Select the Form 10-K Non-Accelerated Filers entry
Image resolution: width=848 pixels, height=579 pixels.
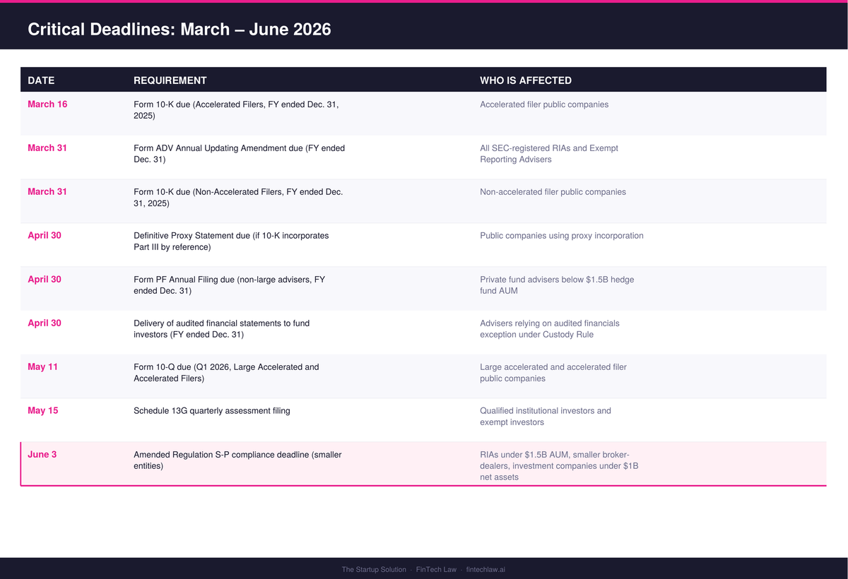[239, 197]
